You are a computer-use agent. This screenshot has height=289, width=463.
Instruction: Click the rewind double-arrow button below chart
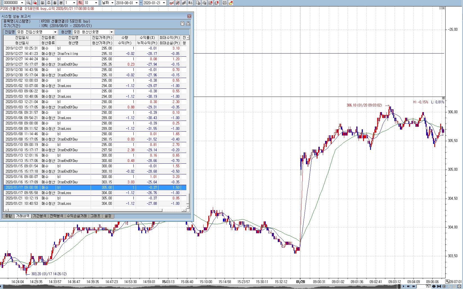click(x=408, y=286)
